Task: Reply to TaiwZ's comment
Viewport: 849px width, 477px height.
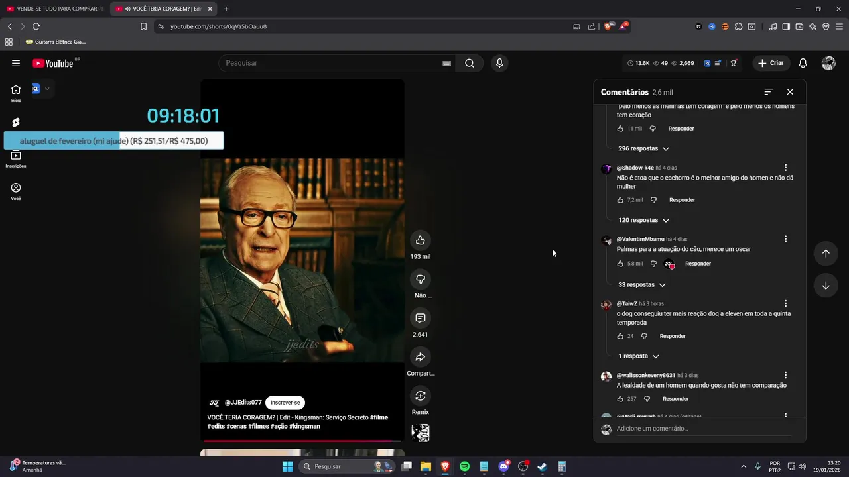Action: coord(673,336)
